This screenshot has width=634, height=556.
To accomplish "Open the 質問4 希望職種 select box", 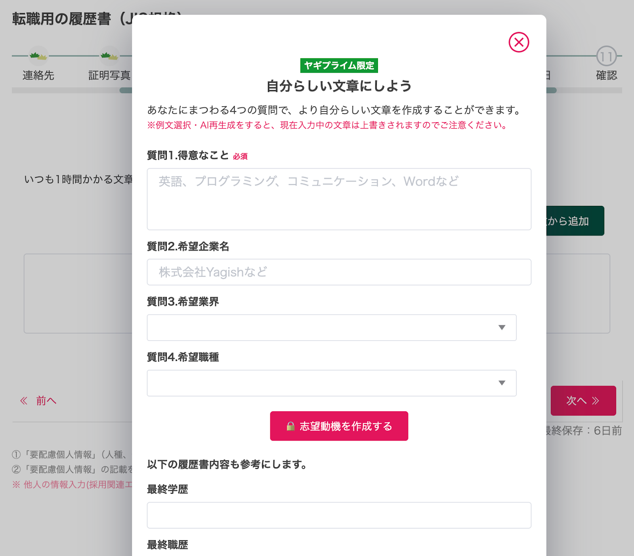I will pos(331,383).
